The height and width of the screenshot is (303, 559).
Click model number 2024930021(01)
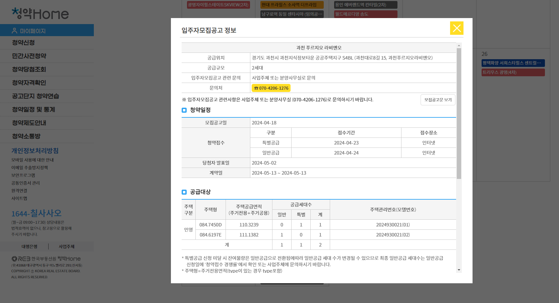pyautogui.click(x=393, y=225)
